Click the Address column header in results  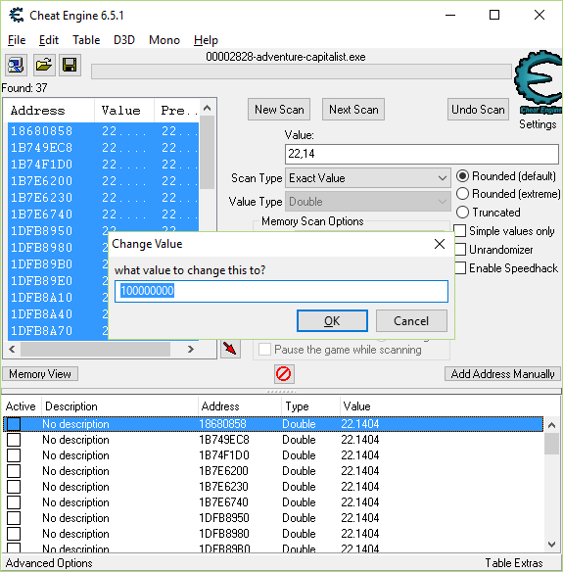click(x=50, y=111)
